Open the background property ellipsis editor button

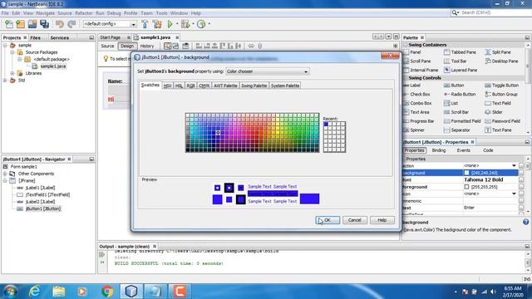pos(521,173)
